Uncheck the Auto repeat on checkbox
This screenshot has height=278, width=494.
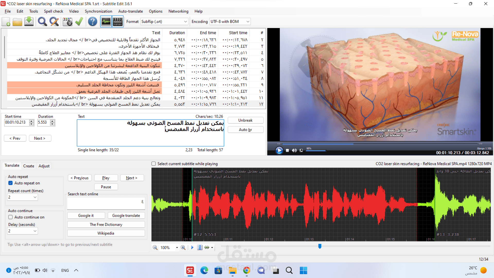point(11,183)
